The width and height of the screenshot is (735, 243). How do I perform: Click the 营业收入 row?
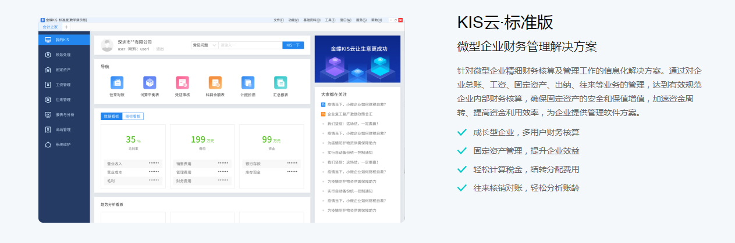click(x=133, y=164)
